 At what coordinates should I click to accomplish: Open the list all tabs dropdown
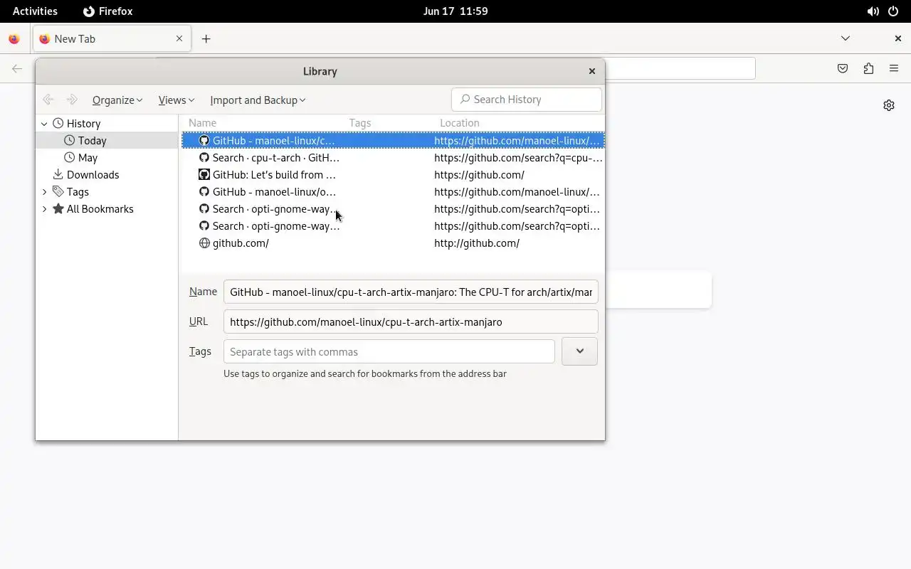point(846,38)
